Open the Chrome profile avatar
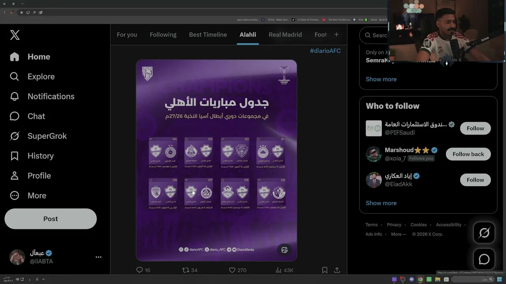The height and width of the screenshot is (284, 506). click(11, 12)
